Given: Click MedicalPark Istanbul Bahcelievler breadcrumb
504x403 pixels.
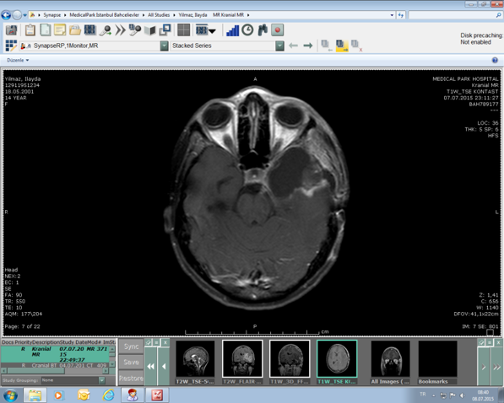Looking at the screenshot, I should coord(105,15).
